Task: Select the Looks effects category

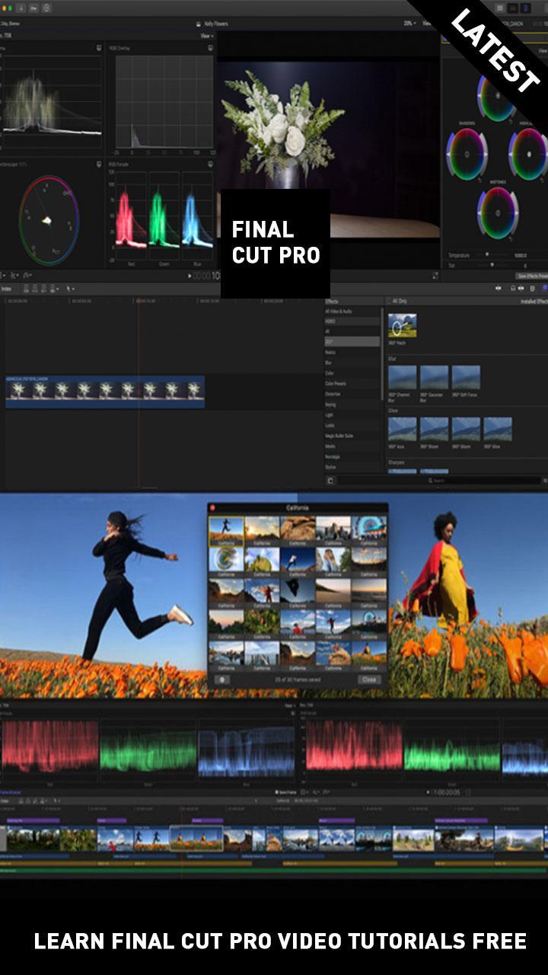Action: (352, 425)
